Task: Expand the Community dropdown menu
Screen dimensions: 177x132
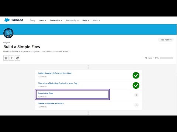Action: point(72,20)
